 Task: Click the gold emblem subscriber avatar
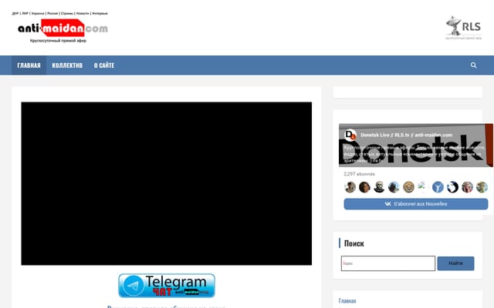pos(408,187)
